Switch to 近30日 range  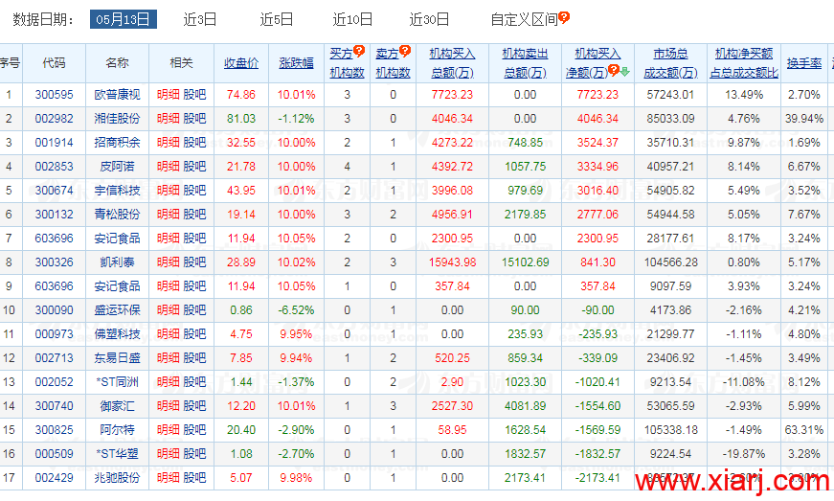pos(429,20)
